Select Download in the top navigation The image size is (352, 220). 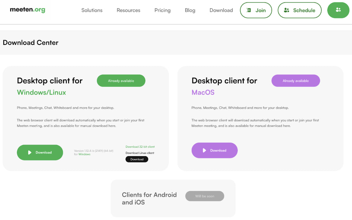221,10
